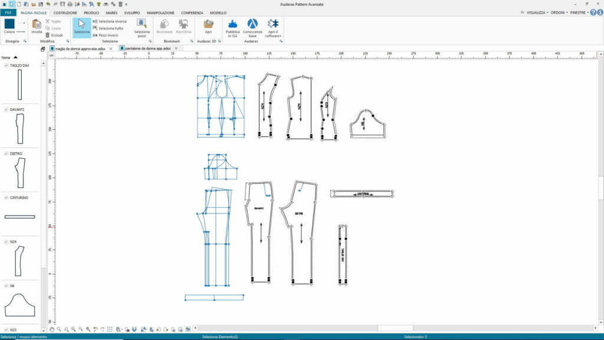Toggle the N23 piece checkbox

(6, 329)
